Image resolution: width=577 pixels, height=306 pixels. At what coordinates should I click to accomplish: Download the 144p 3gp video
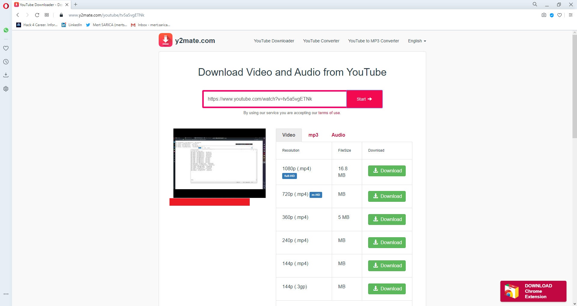click(387, 289)
